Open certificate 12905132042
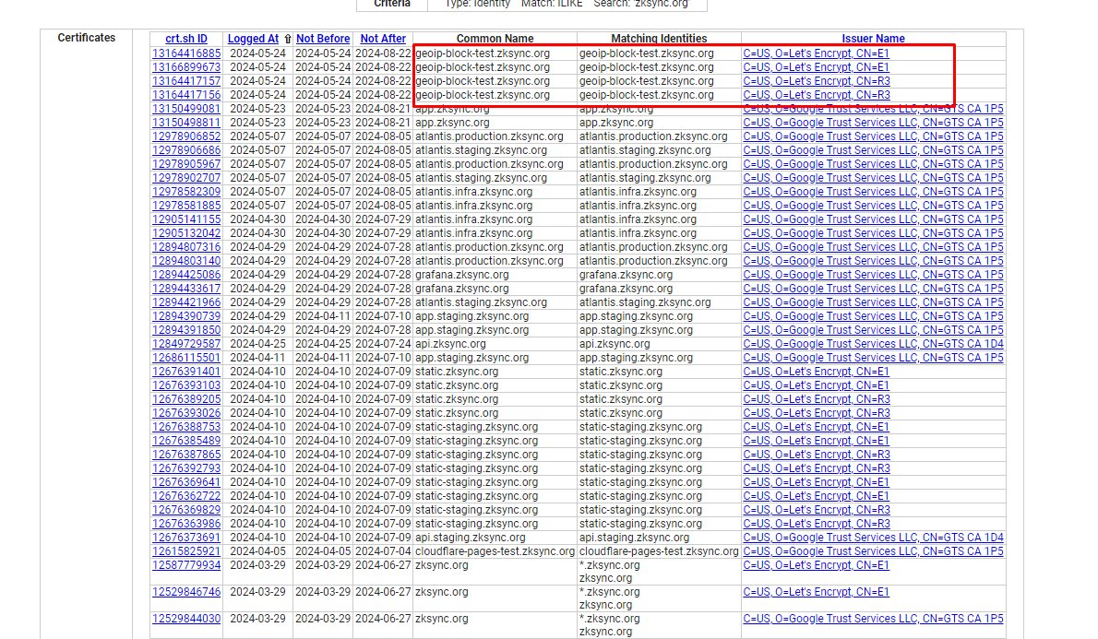This screenshot has height=639, width=1098. (x=186, y=233)
